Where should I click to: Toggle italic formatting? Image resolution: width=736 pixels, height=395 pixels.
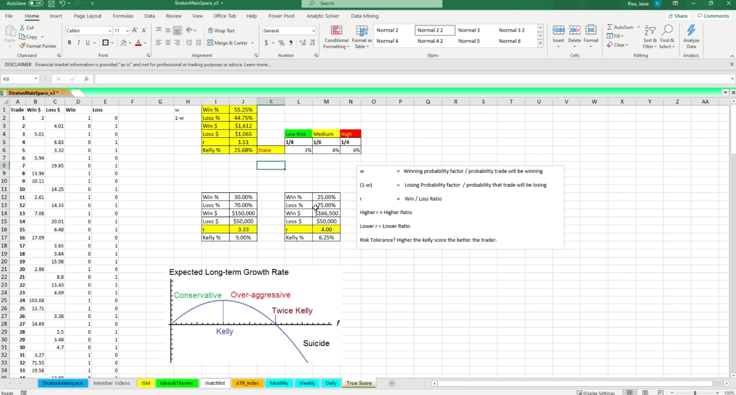[x=78, y=43]
